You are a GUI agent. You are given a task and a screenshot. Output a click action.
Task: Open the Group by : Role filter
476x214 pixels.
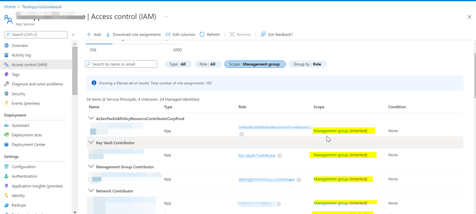pos(308,64)
